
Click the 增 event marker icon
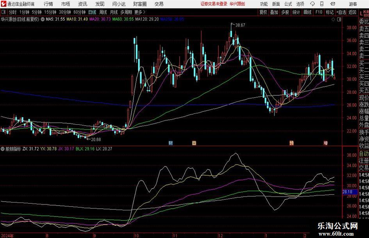(326, 143)
